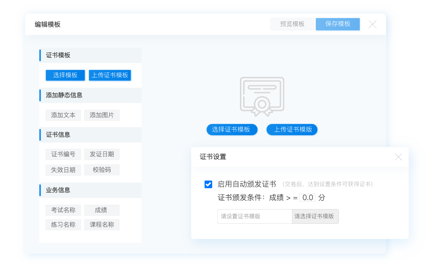
Task: Open the 请选择证书模版 selector
Action: 315,216
